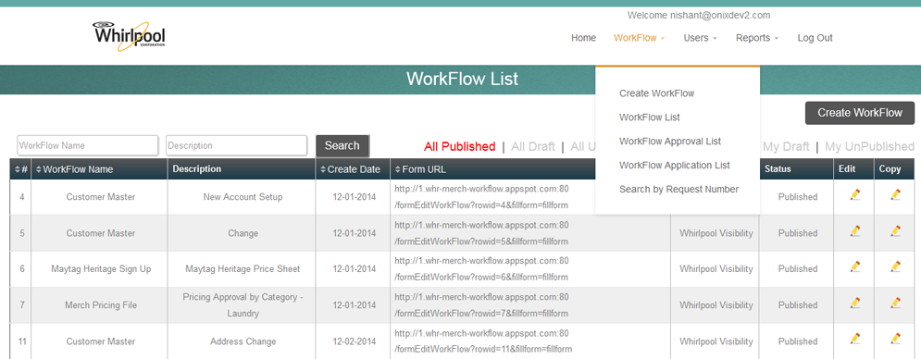
Task: Click the Form URL for rowid=5
Action: 481,232
